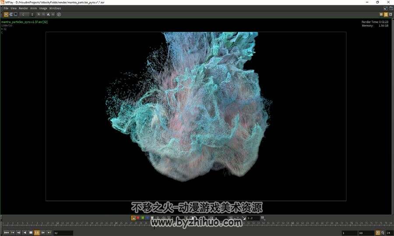This screenshot has width=394, height=236.
Task: Click the gamma field showing 2.2
Action: pyautogui.click(x=253, y=218)
